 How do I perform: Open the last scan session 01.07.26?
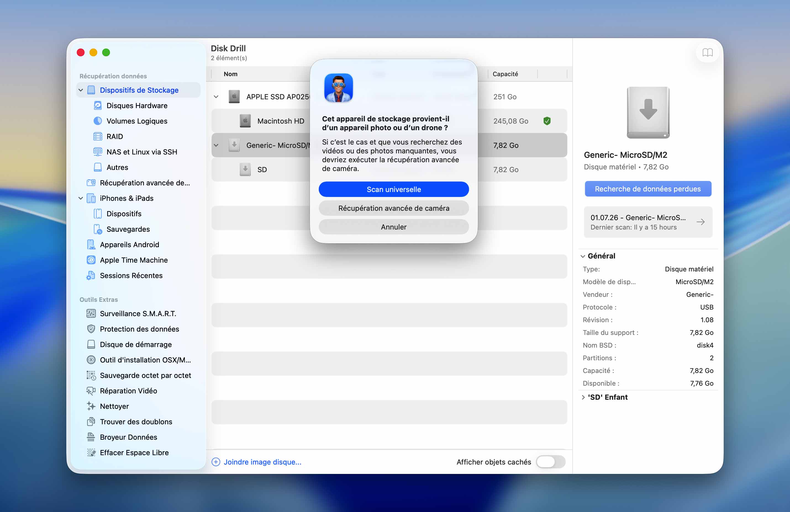(x=647, y=222)
